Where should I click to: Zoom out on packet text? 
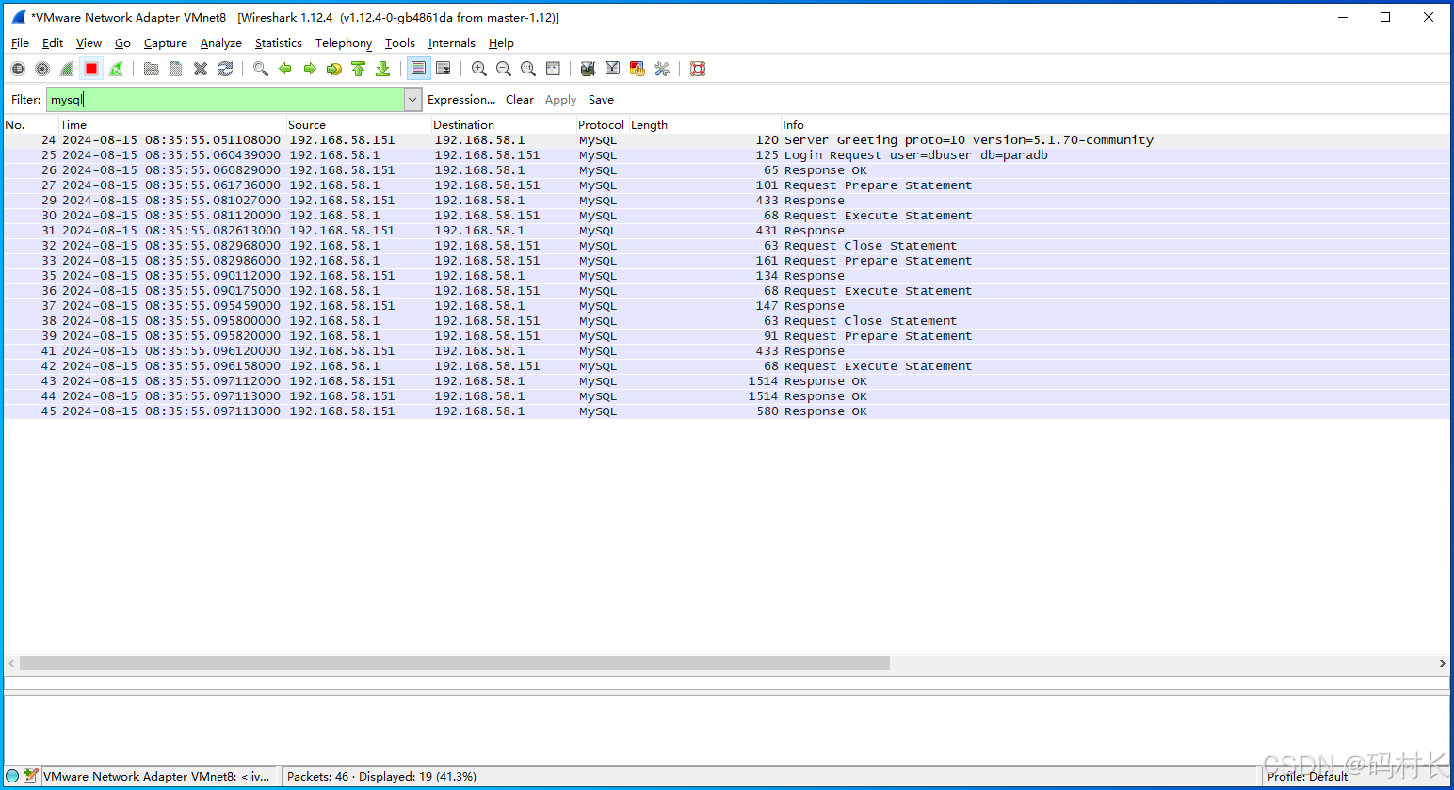tap(504, 69)
